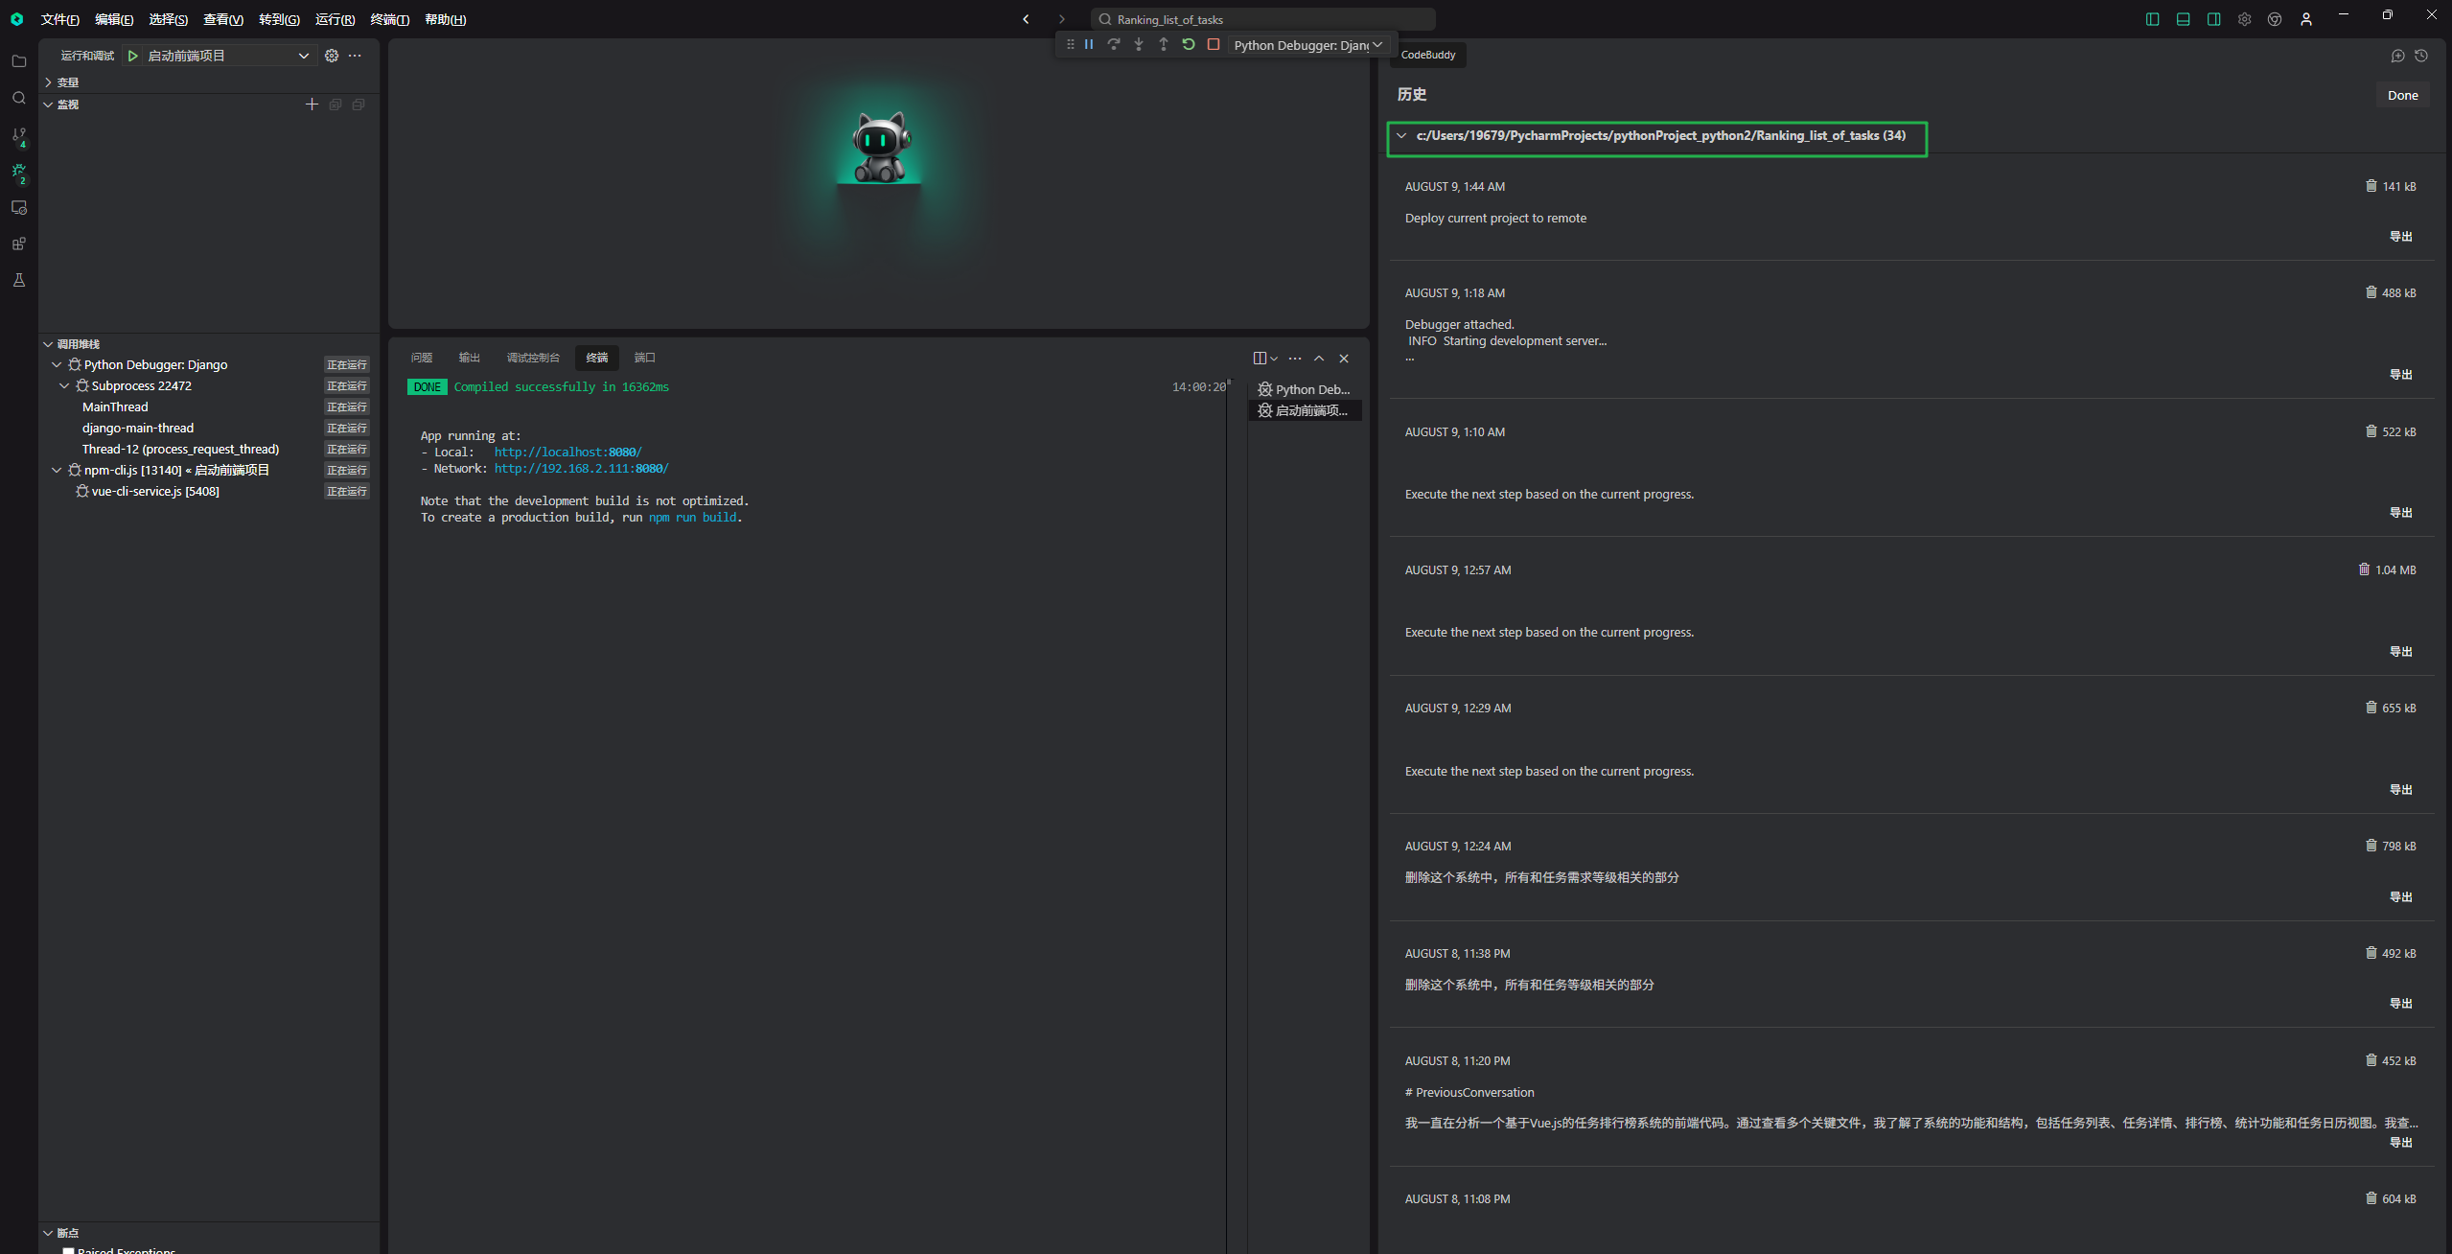Toggle the bottom panel layout
Viewport: 2452px width, 1254px height.
(2183, 19)
